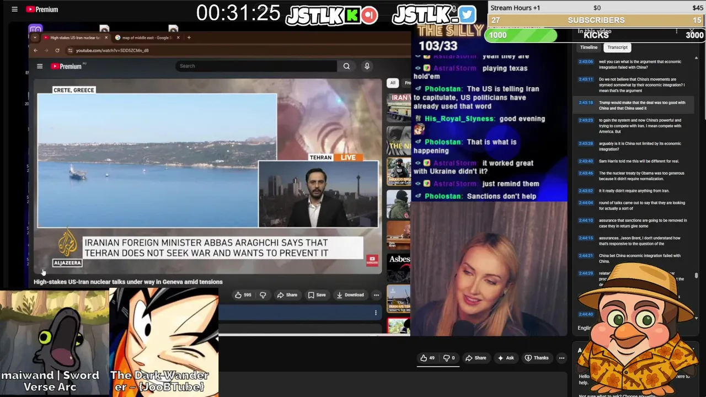706x397 pixels.
Task: Click the Thanks button
Action: tap(537, 358)
